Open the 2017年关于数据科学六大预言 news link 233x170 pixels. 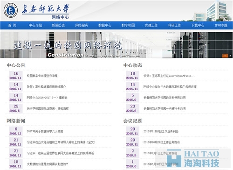click(45, 131)
